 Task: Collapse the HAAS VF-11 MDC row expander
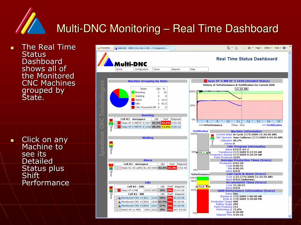(116, 210)
